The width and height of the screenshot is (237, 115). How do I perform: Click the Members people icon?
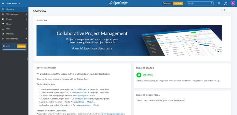pos(3,34)
